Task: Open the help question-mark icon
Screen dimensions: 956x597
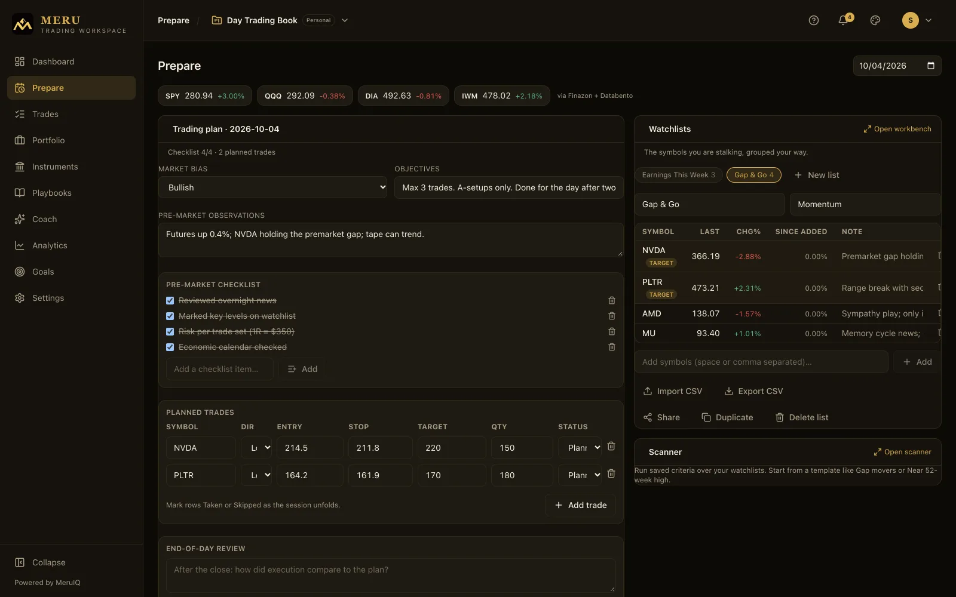Action: coord(813,20)
